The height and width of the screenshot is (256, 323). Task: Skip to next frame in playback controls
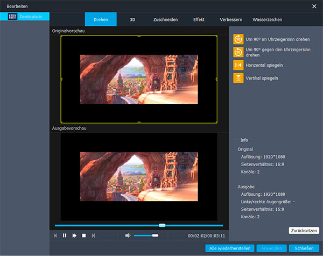[93, 236]
